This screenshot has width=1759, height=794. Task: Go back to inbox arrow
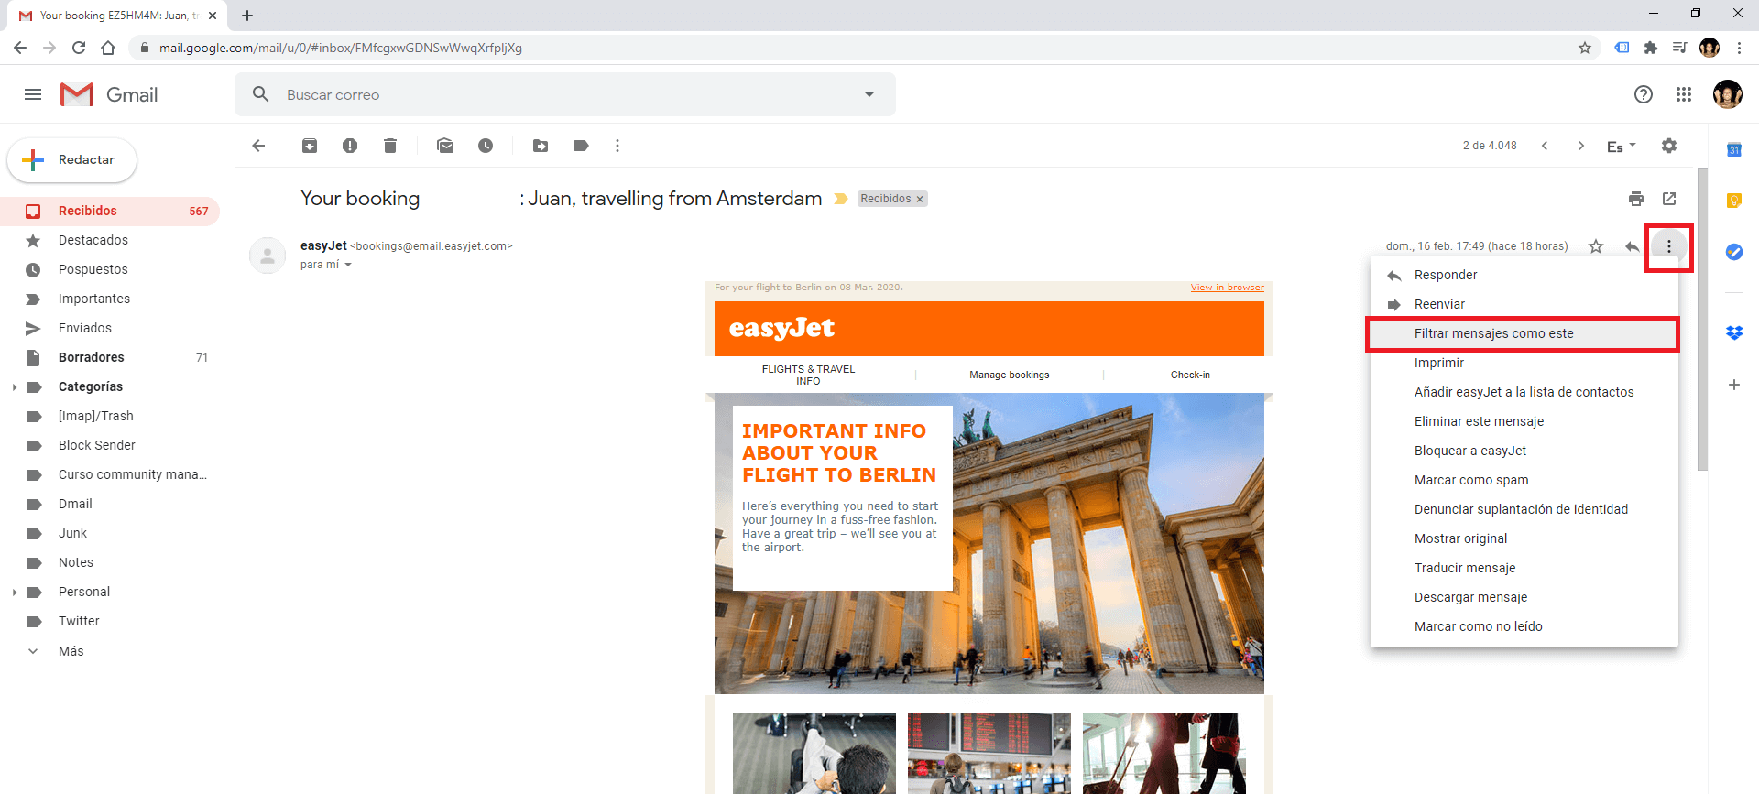tap(258, 146)
